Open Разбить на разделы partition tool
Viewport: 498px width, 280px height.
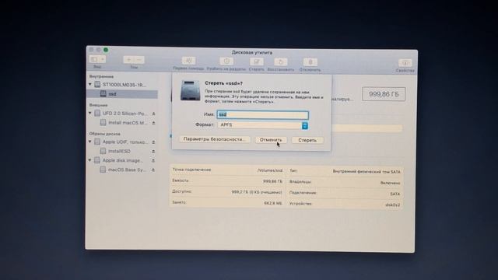point(226,61)
